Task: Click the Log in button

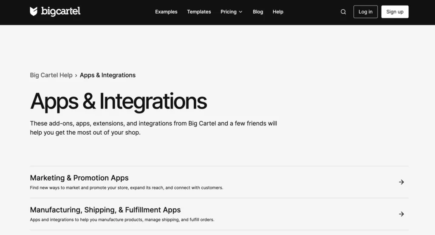Action: (x=365, y=11)
